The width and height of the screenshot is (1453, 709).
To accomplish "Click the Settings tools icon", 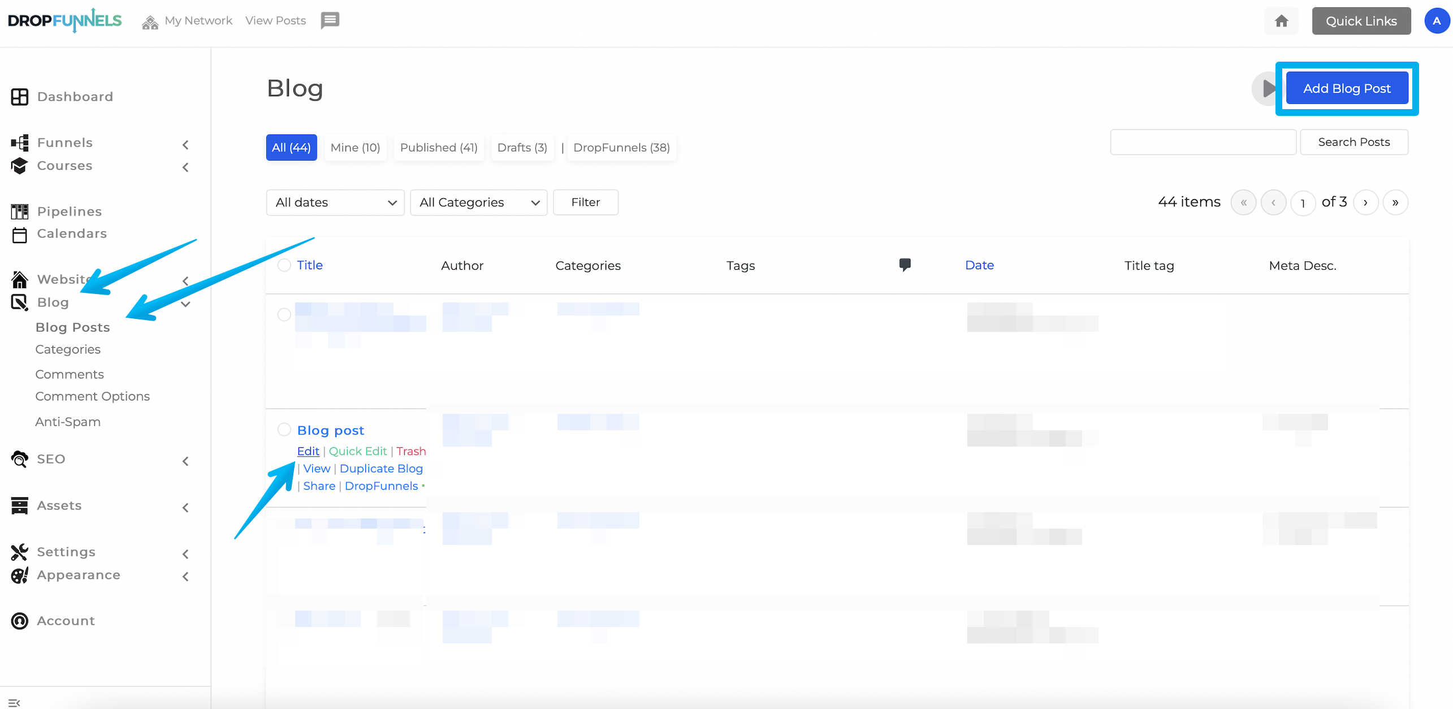I will tap(20, 552).
